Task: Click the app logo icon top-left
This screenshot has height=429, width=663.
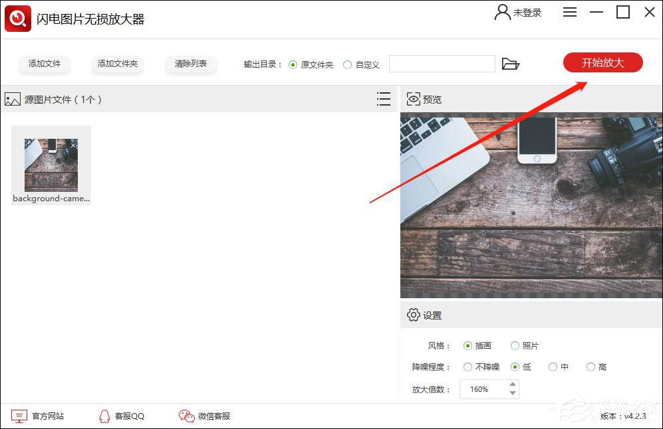Action: pyautogui.click(x=17, y=19)
